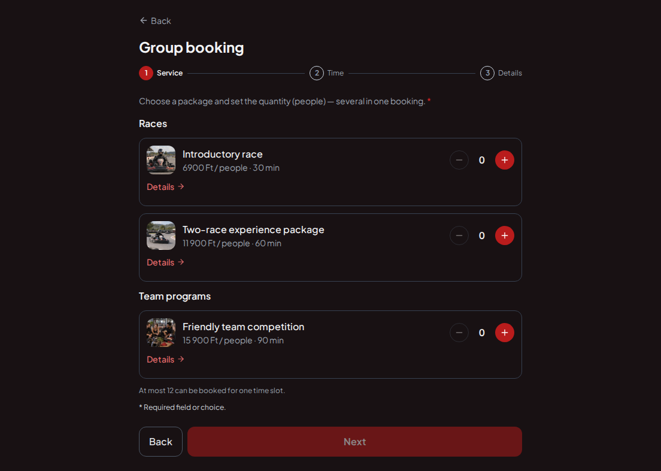Click the Friendly team competition quantity value
This screenshot has width=661, height=471.
point(481,333)
